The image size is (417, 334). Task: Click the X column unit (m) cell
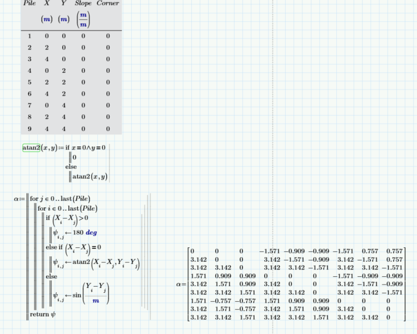pyautogui.click(x=47, y=19)
